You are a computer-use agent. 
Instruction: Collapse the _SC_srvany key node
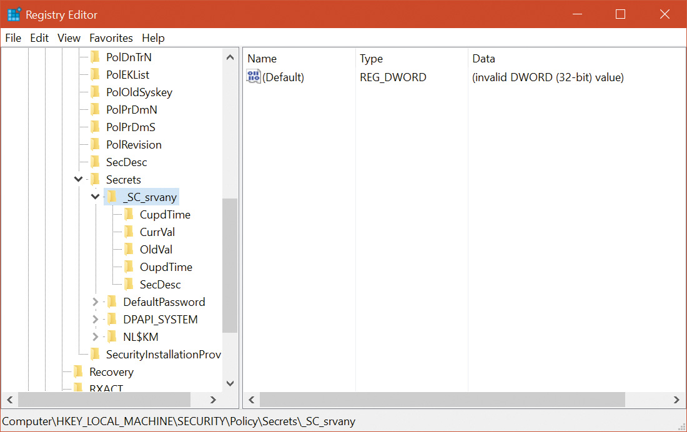[96, 197]
